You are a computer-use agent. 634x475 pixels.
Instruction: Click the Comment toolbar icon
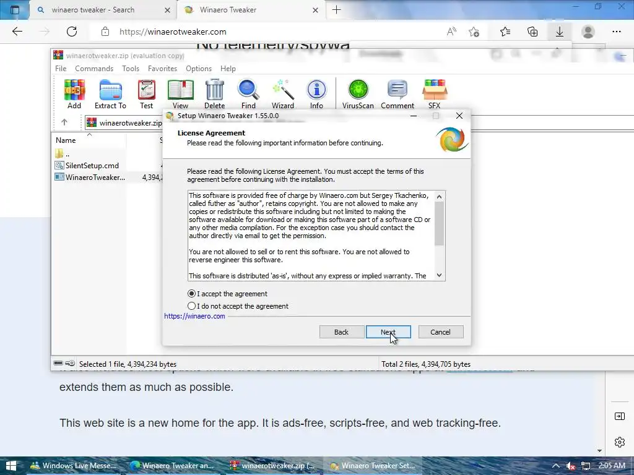397,94
